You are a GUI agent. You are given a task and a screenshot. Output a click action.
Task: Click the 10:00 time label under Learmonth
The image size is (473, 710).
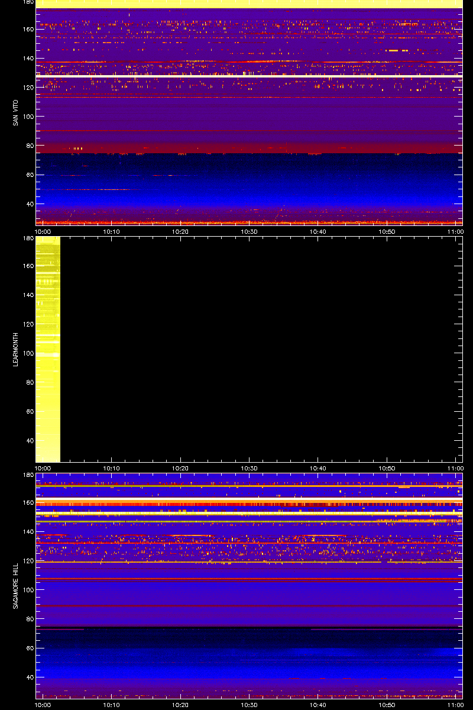coord(43,468)
